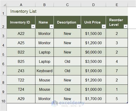Select cell containing A22
This screenshot has height=111, width=136.
[x=21, y=34]
